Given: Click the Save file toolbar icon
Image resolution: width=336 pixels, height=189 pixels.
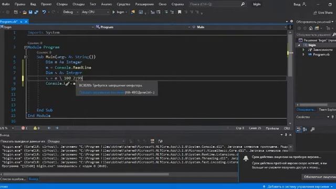Looking at the screenshot, I should pos(30,12).
